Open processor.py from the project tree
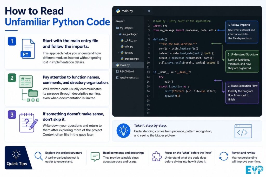Viewport: 266px width, 177px height. (x=130, y=59)
